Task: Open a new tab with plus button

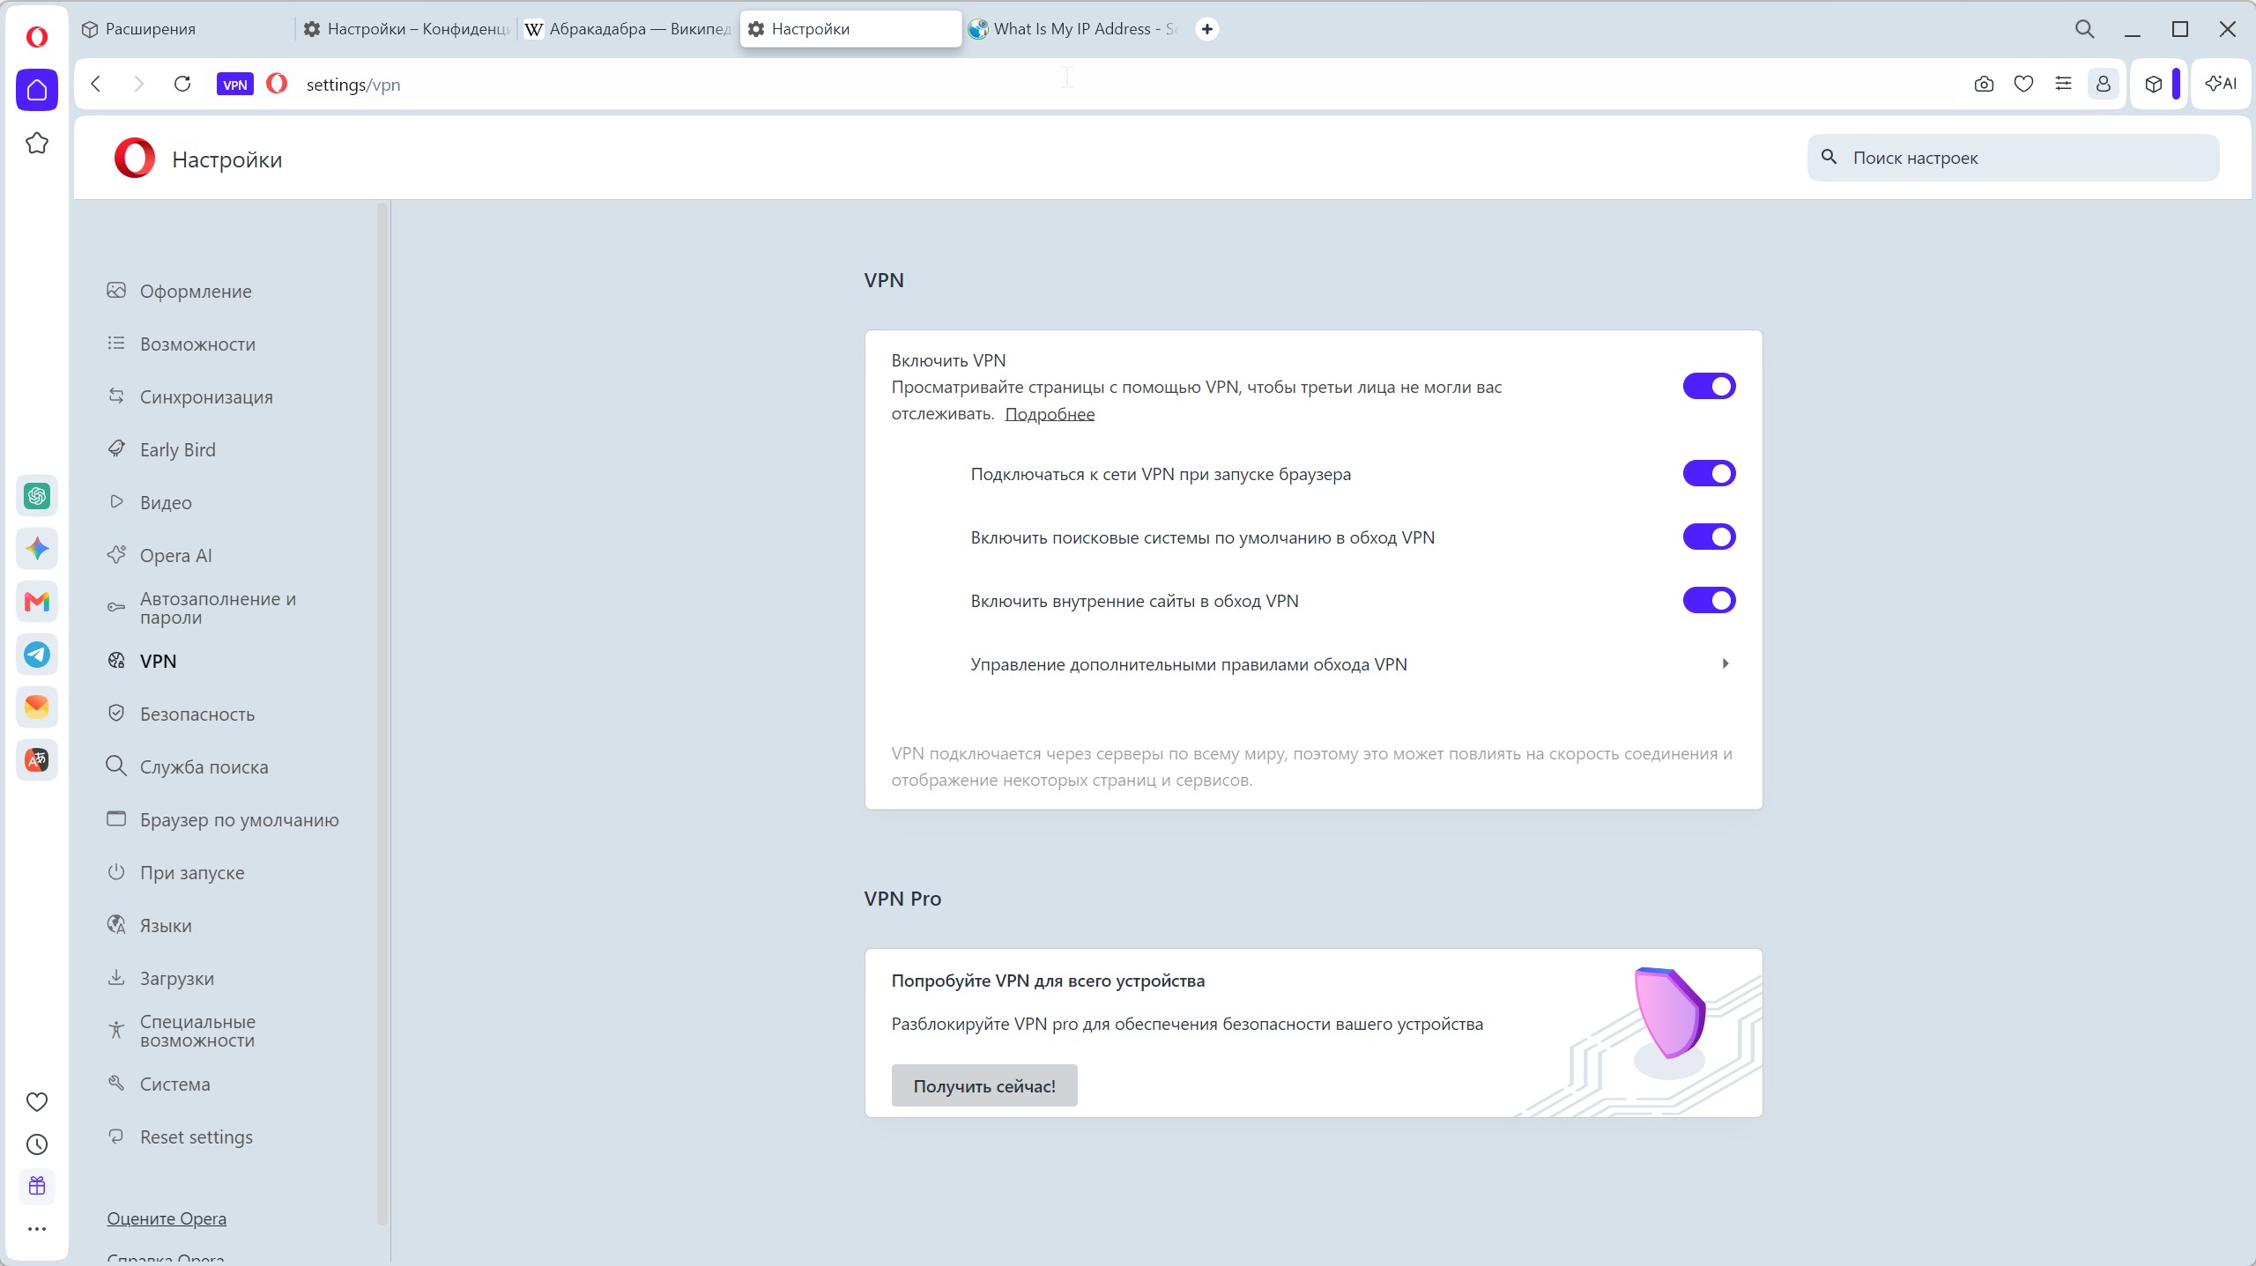Action: click(1207, 29)
